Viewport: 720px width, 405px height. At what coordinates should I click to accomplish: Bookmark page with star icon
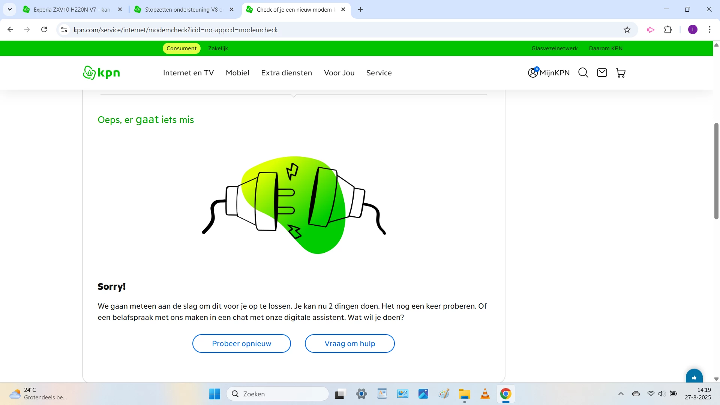point(627,30)
